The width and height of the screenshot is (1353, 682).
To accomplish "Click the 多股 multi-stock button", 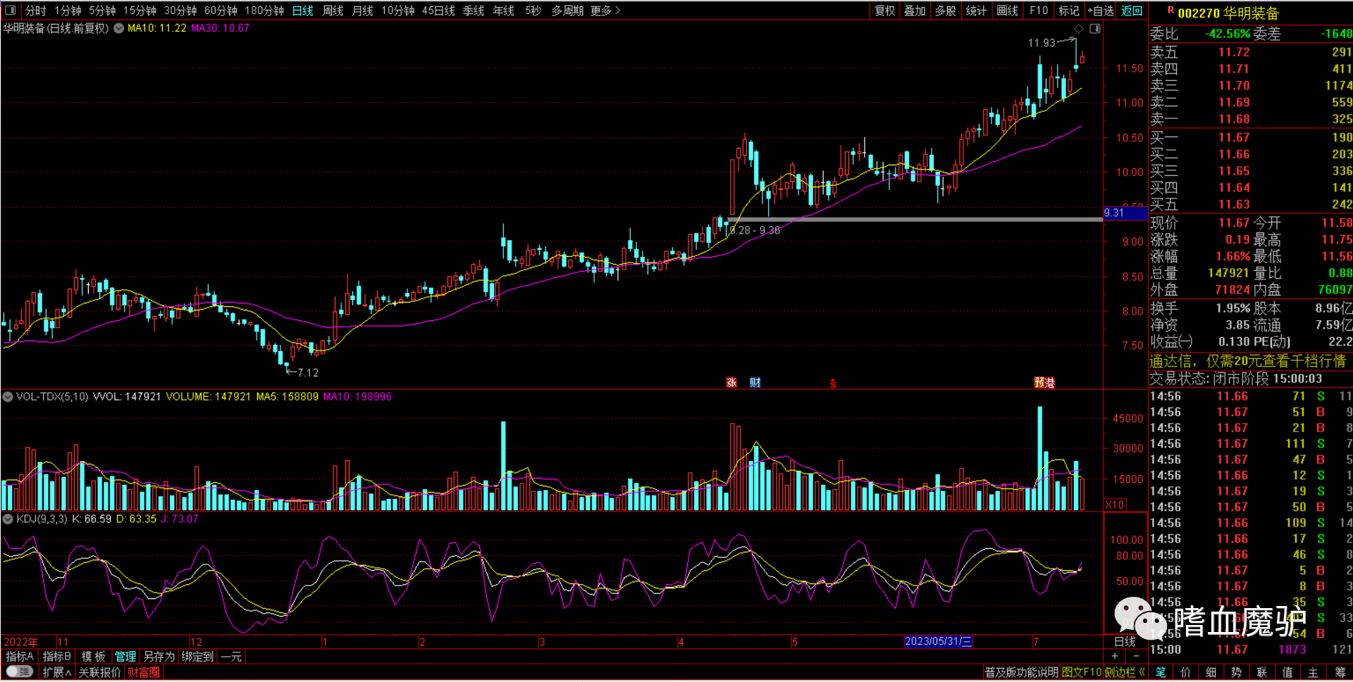I will (x=946, y=11).
